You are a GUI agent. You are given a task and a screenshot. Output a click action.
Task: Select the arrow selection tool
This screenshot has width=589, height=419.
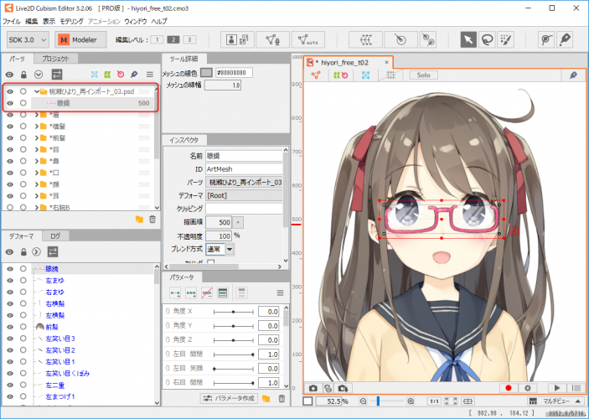point(468,39)
